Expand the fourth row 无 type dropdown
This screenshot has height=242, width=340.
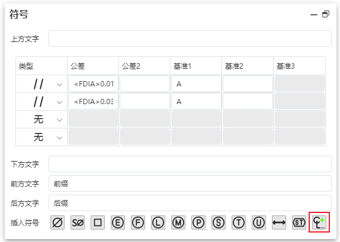[41, 137]
